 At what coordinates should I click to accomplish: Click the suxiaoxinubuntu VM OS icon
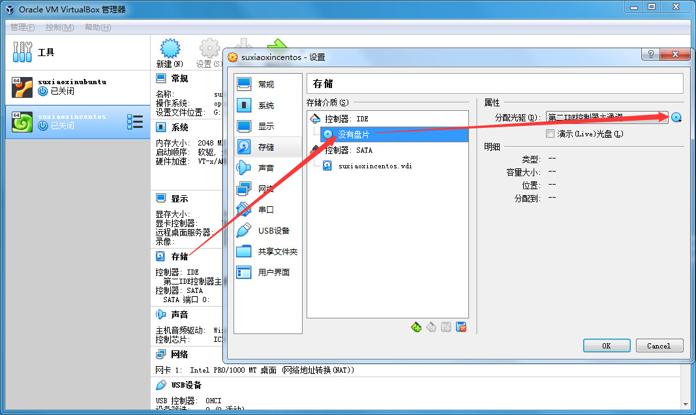(x=22, y=87)
